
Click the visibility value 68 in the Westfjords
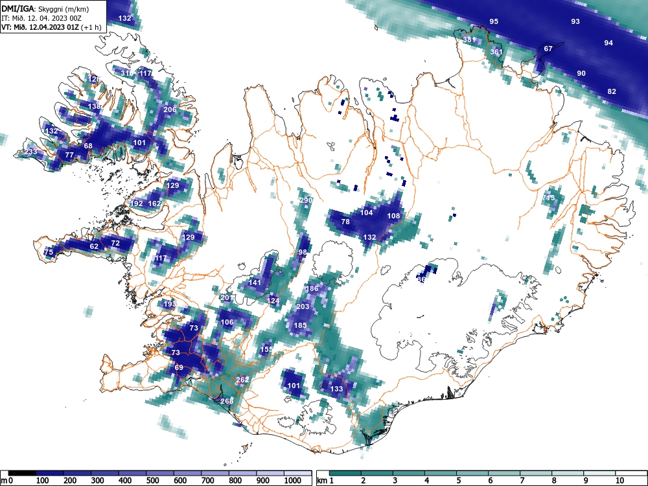click(88, 146)
